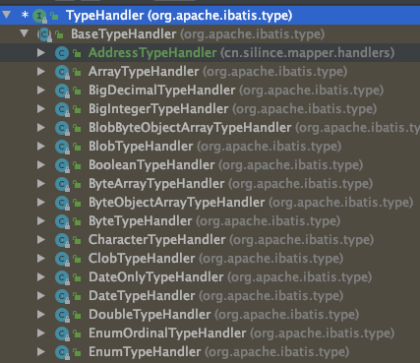
Task: Click the DoubleTypeHandler class icon
Action: [62, 315]
